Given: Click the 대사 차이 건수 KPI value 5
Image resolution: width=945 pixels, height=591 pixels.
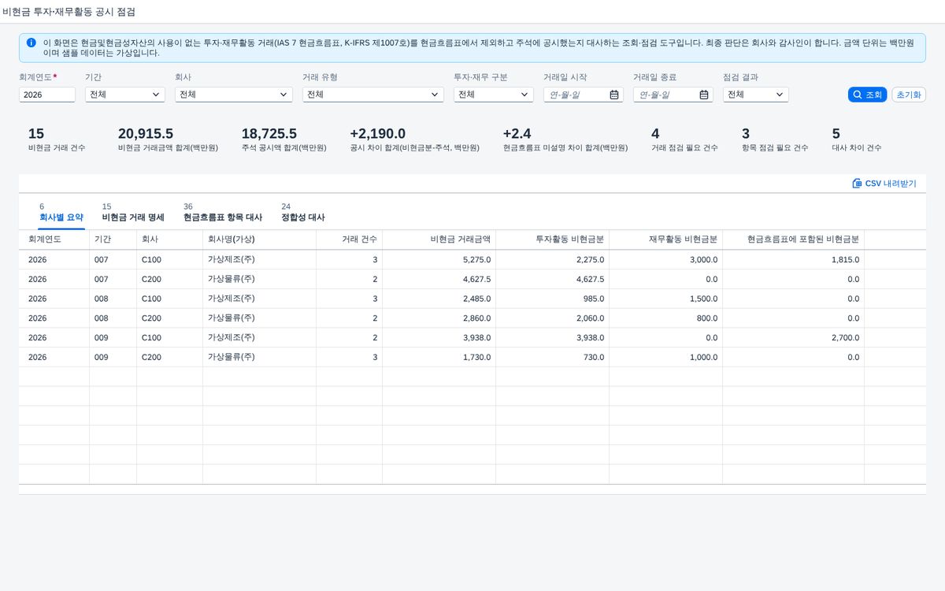Looking at the screenshot, I should tap(836, 134).
